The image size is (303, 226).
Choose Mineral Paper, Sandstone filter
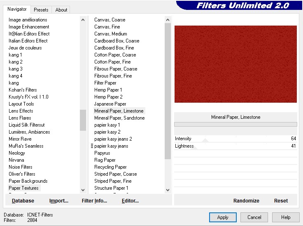tap(119, 118)
